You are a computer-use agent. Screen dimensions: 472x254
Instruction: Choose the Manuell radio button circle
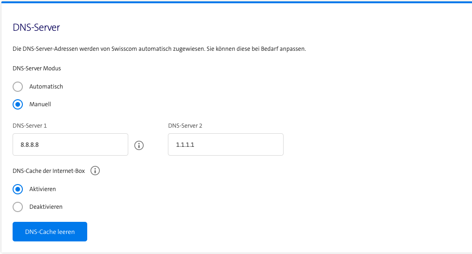tap(18, 104)
